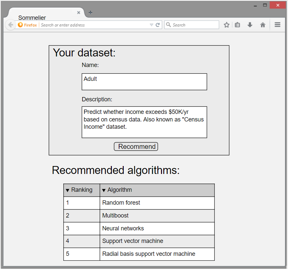
Task: Click ranking cell 5
Action: [x=81, y=254]
